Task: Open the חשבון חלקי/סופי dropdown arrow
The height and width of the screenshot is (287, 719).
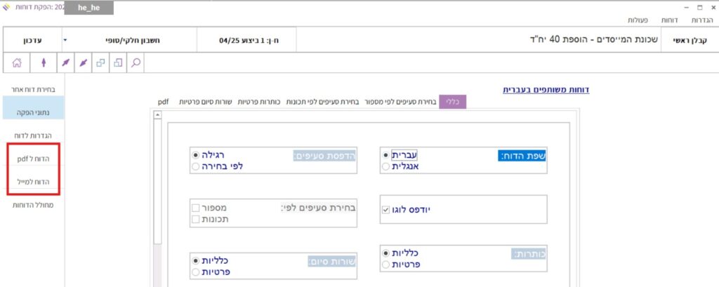Action: tap(65, 41)
